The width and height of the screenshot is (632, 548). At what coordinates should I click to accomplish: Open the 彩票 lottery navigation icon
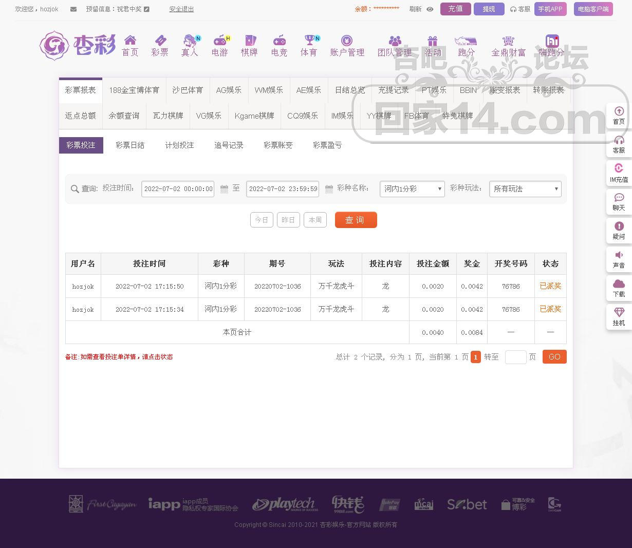(160, 40)
